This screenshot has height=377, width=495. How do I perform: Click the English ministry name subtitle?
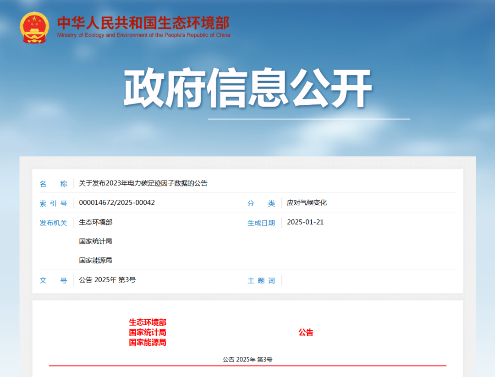[143, 35]
